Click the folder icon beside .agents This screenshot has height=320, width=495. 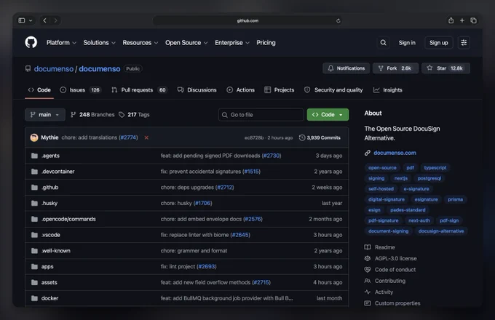tap(34, 156)
